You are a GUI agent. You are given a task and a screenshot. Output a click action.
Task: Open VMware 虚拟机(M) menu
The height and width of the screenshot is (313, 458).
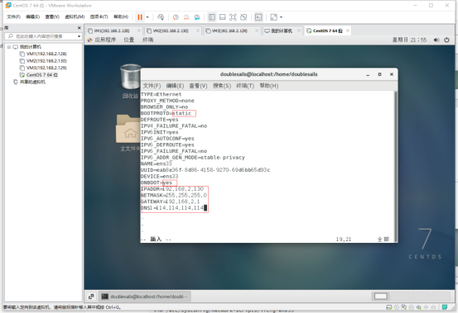coord(75,17)
